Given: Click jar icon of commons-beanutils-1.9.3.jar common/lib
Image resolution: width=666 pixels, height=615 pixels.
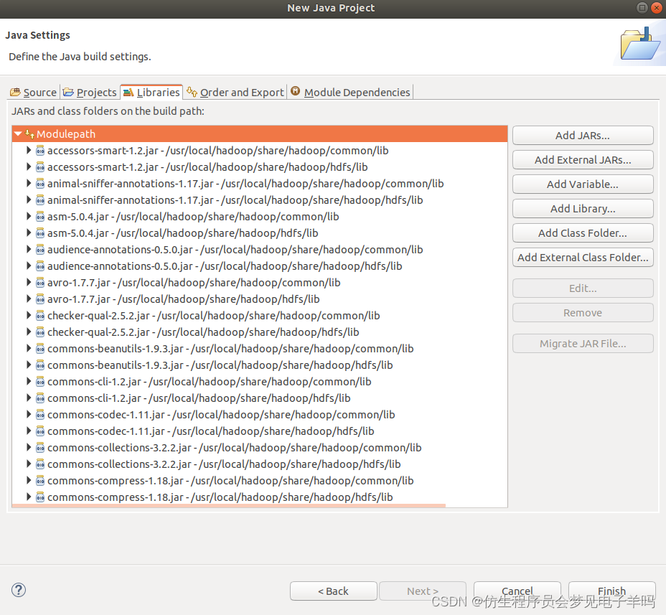Looking at the screenshot, I should (x=40, y=349).
